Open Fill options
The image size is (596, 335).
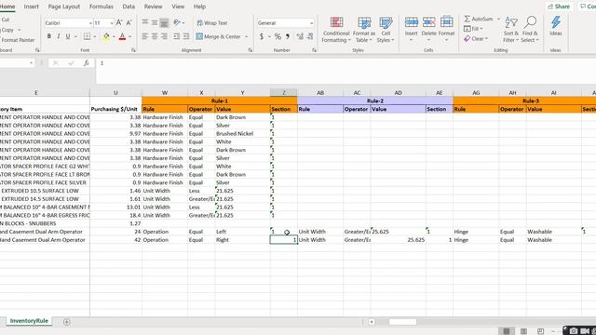pyautogui.click(x=473, y=29)
